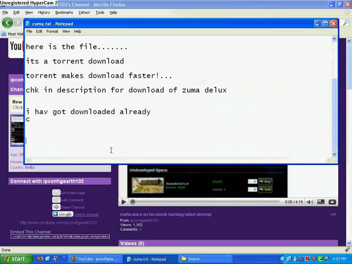
Task: Click the Add Comment link
Action: coord(72,200)
